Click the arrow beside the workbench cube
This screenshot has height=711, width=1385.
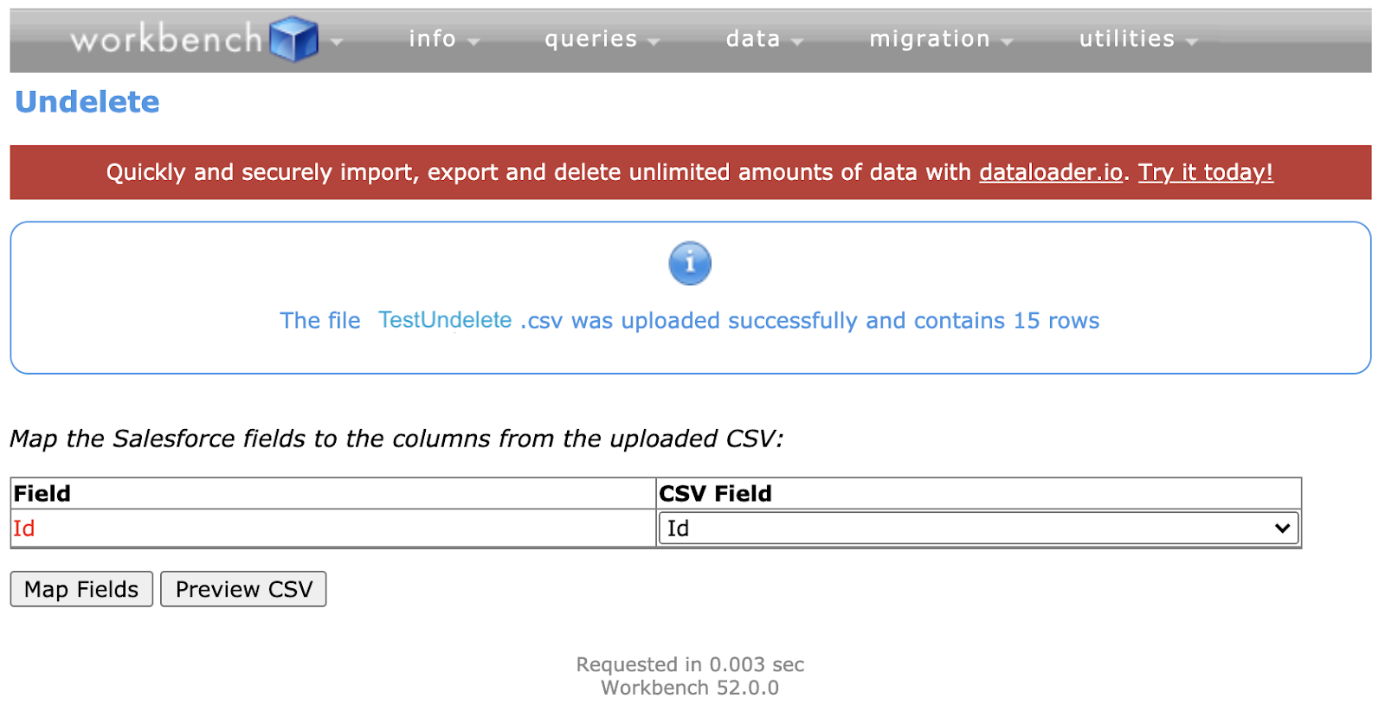click(336, 42)
